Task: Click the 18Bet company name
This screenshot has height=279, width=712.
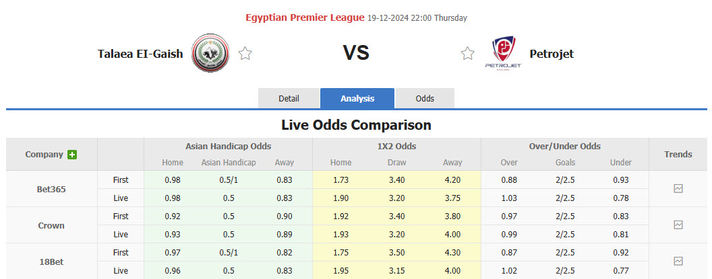Action: pos(51,262)
